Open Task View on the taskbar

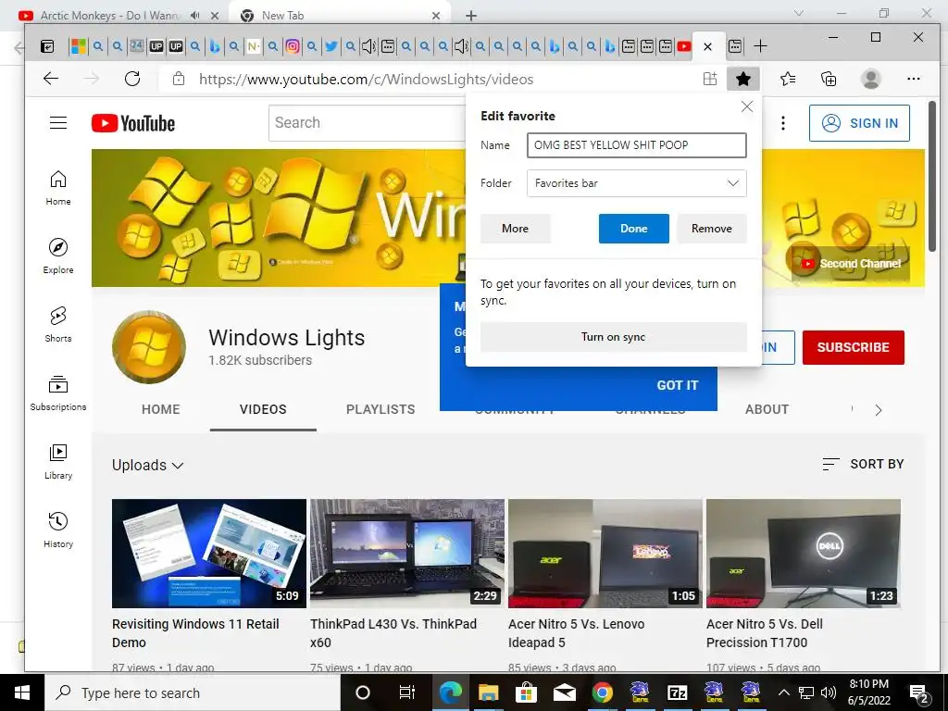pyautogui.click(x=407, y=692)
